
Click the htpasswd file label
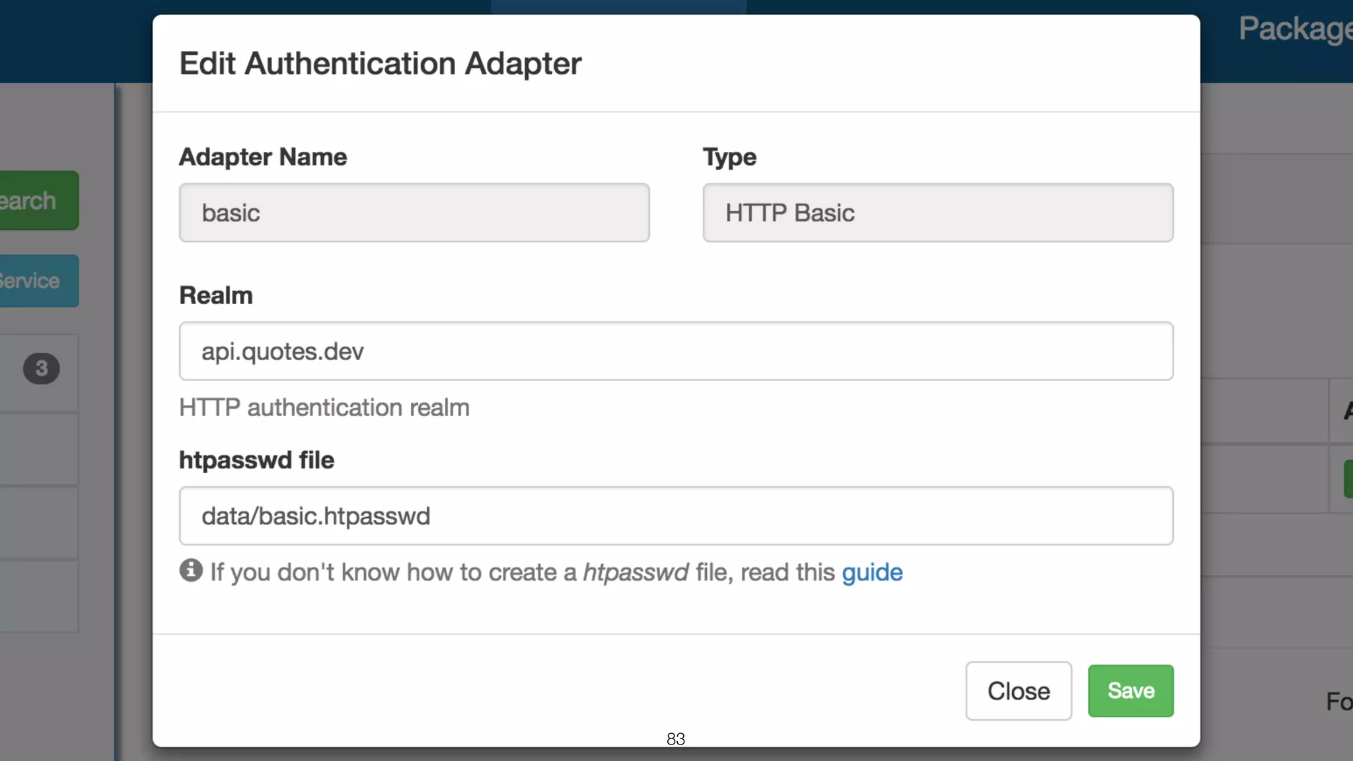[x=256, y=460]
